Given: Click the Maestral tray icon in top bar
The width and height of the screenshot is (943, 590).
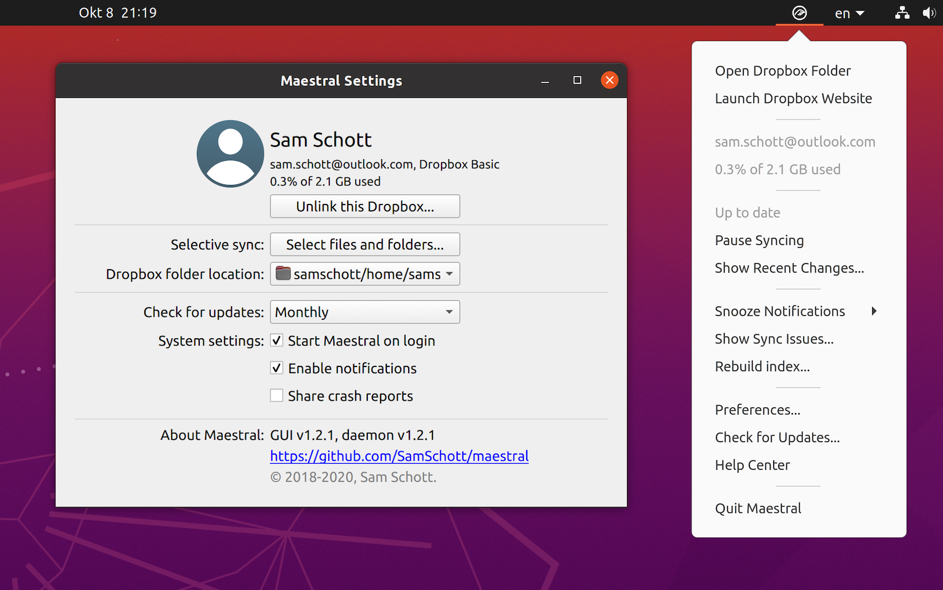Looking at the screenshot, I should click(799, 13).
